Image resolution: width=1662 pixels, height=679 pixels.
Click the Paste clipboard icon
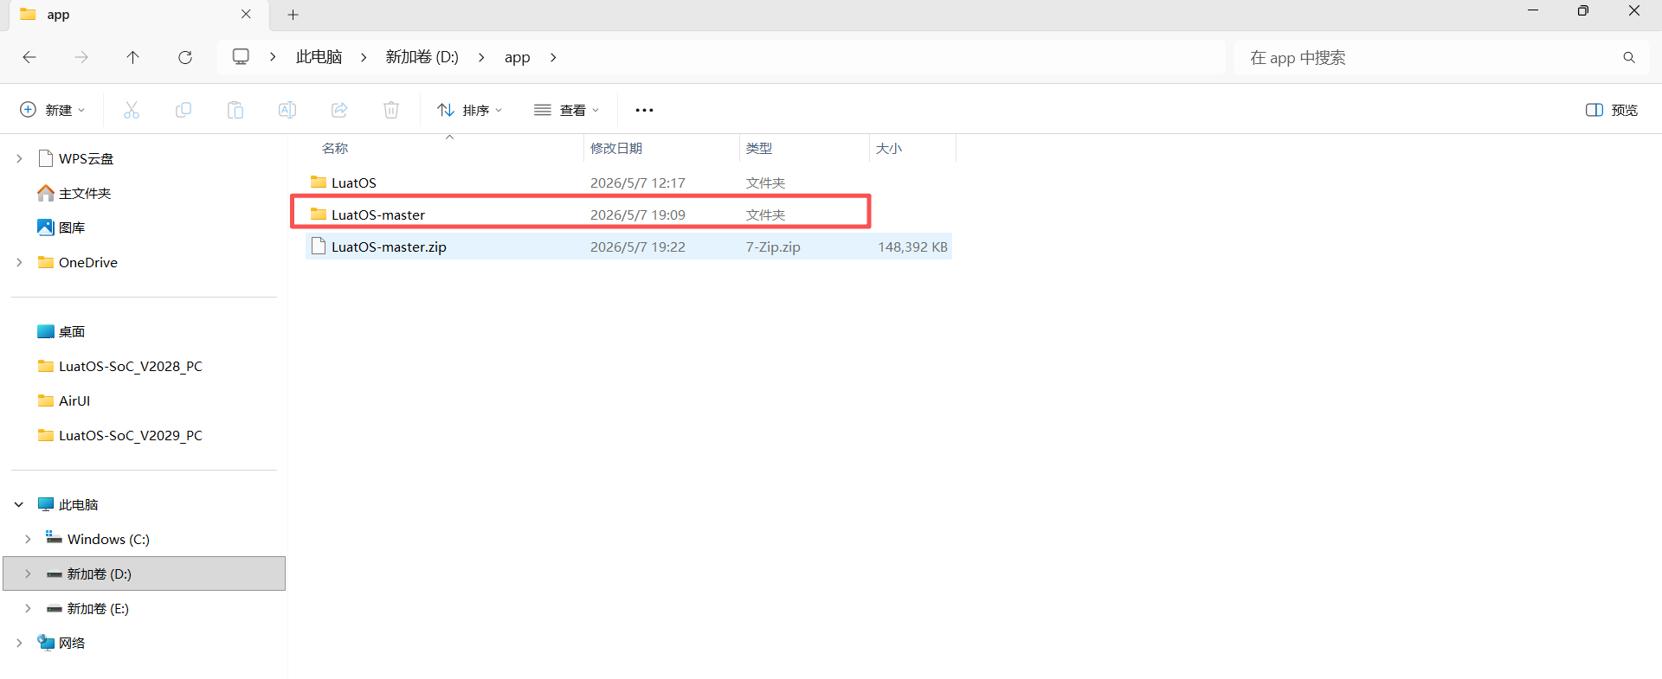click(x=235, y=110)
